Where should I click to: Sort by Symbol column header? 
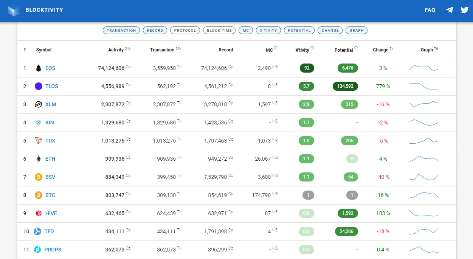[x=44, y=50]
